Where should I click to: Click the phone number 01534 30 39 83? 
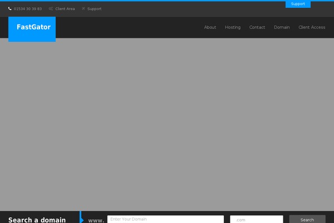(x=28, y=9)
